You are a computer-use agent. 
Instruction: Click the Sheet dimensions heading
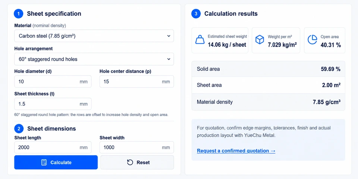click(51, 129)
